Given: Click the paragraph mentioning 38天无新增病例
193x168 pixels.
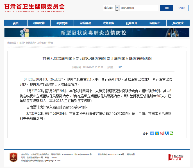Looking at the screenshot, I should tap(96, 116).
